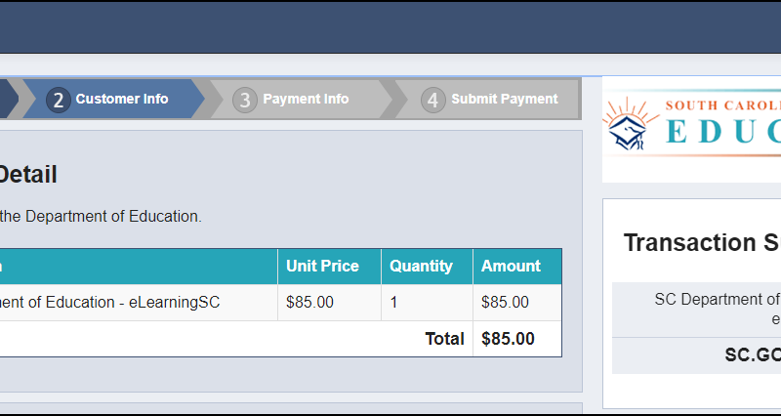The image size is (781, 416).
Task: Click the step 4 number circle
Action: [x=432, y=100]
